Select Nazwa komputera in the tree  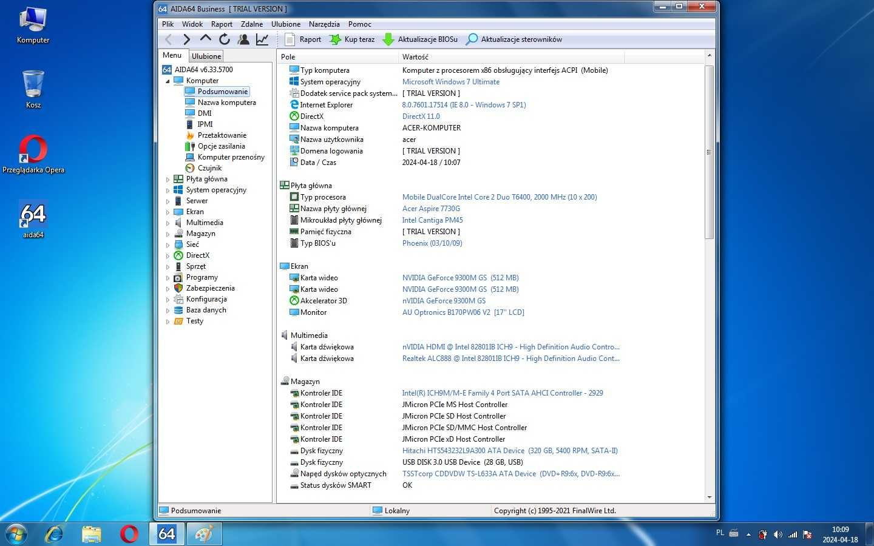226,103
